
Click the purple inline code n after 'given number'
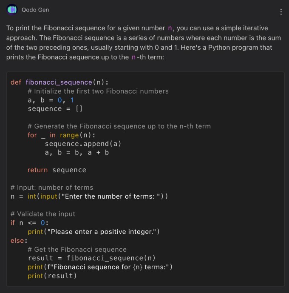(x=170, y=28)
